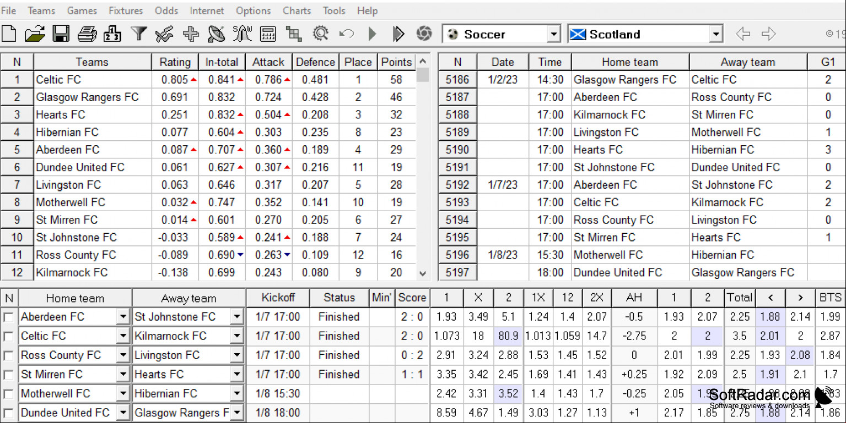This screenshot has width=846, height=423.
Task: Click the camera aperture icon
Action: point(424,34)
